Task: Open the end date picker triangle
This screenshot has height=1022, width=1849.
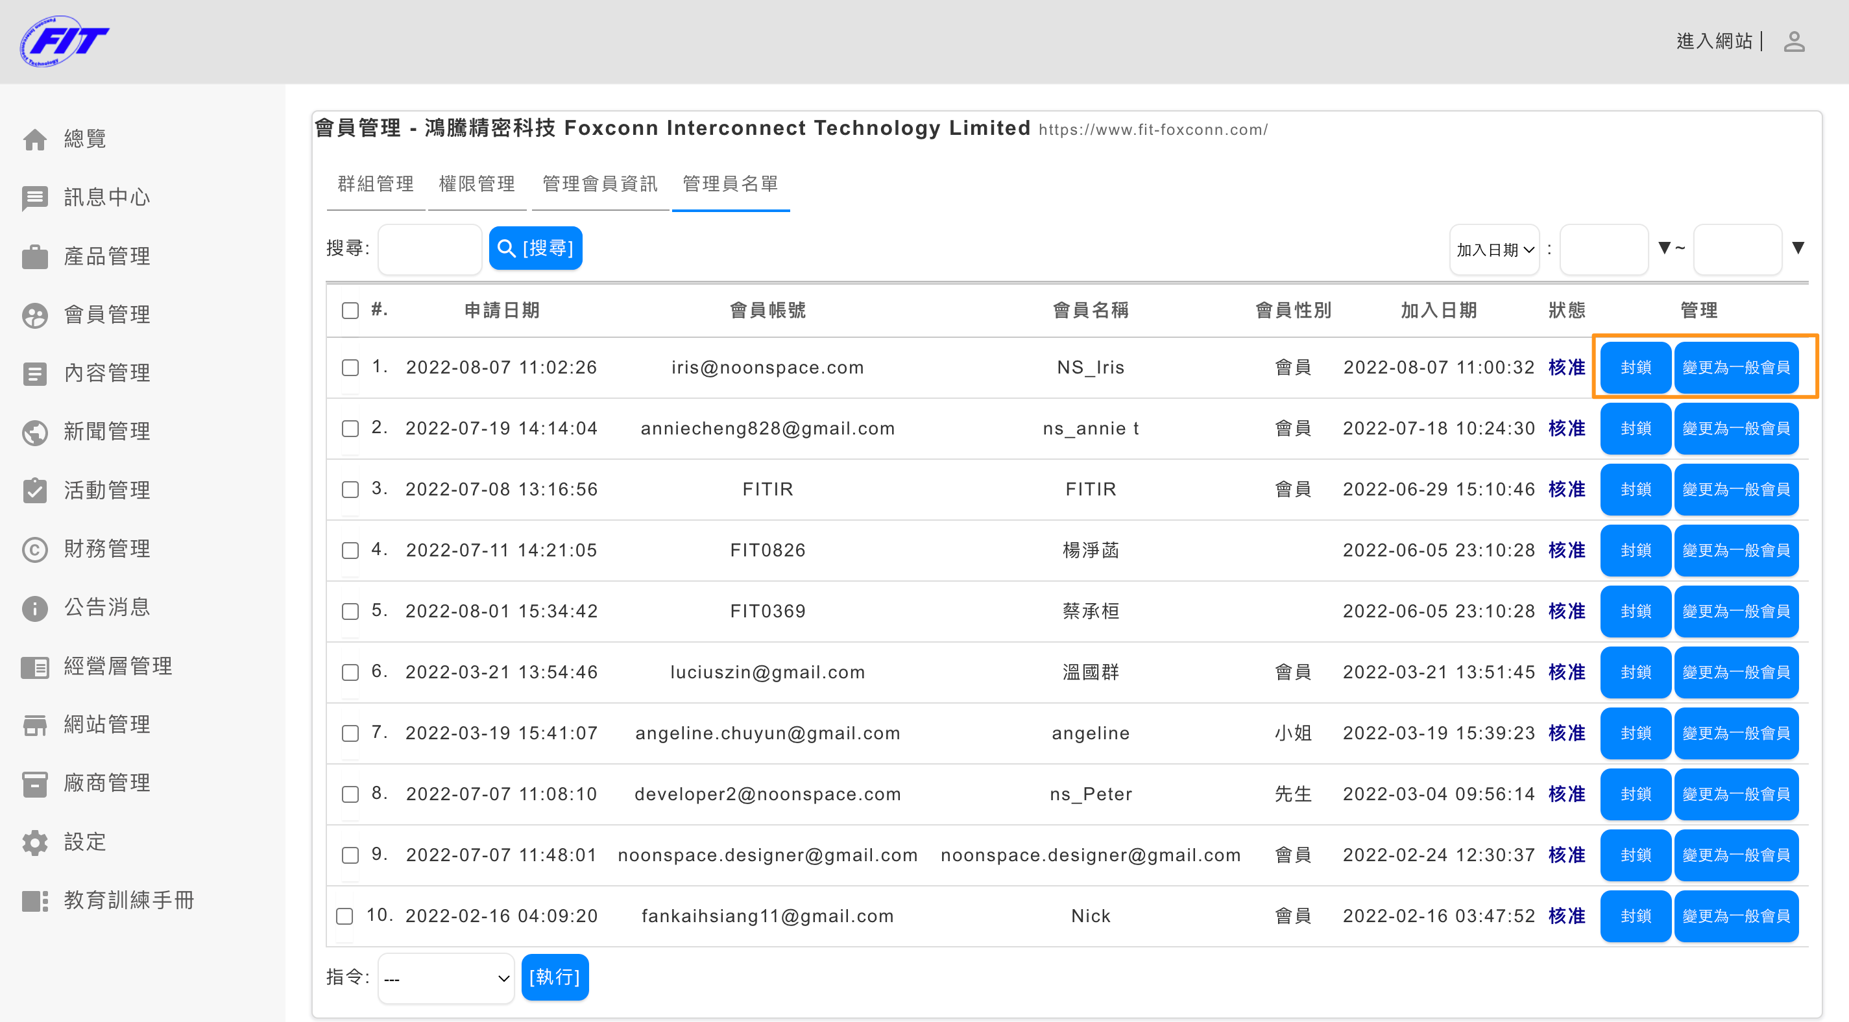Action: click(x=1798, y=248)
